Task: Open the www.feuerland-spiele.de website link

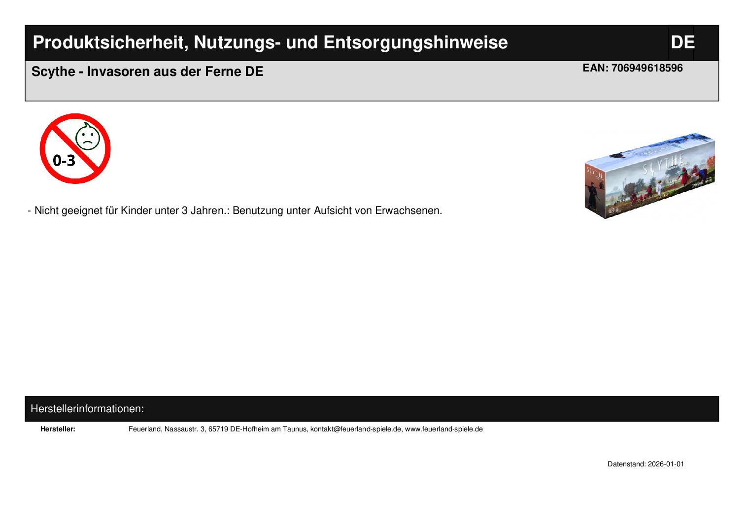Action: pos(443,429)
